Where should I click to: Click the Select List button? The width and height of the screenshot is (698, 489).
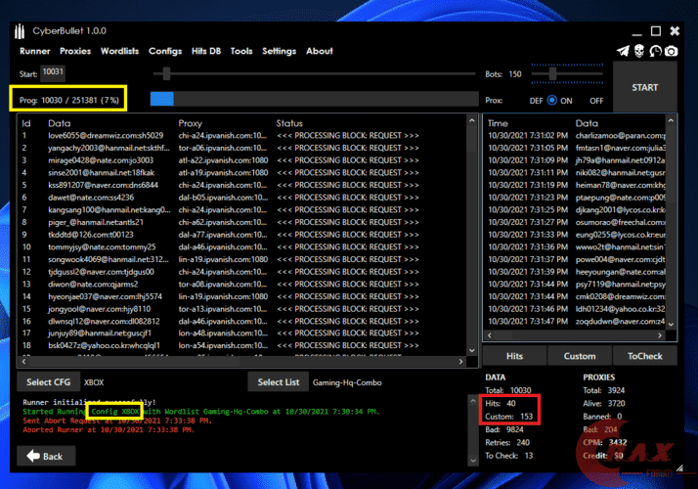pos(279,382)
